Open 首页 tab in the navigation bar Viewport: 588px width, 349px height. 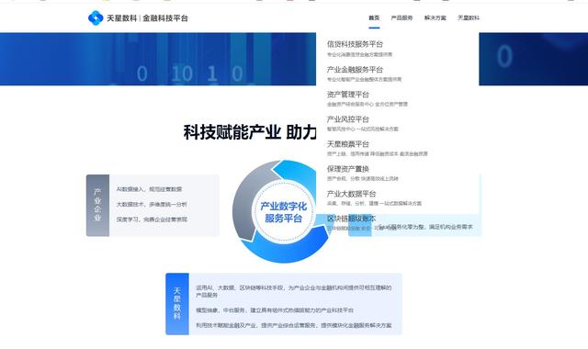pos(374,17)
